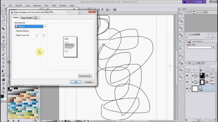Screen dimensions: 218x122
Task: Open the File menu
Action: (4, 5)
